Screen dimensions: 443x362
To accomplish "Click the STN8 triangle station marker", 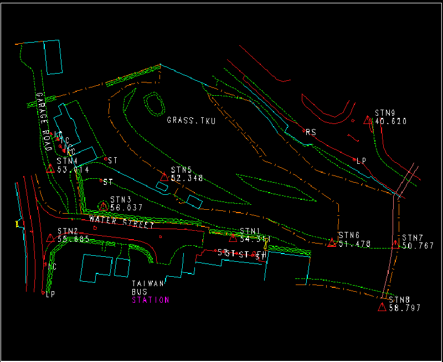I will 382,307.
